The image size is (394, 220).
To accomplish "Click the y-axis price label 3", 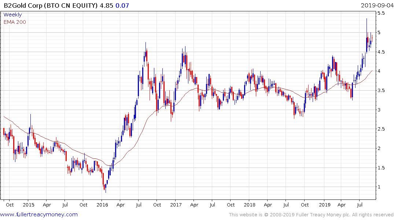I will pos(379,110).
